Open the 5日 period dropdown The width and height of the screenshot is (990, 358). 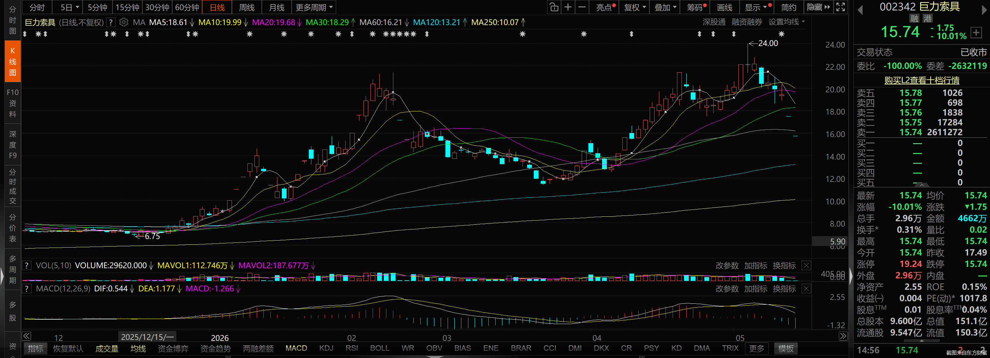(x=70, y=7)
